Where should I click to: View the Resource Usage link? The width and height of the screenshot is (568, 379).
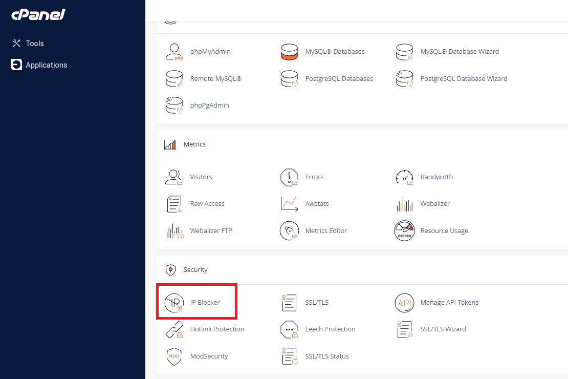click(445, 231)
